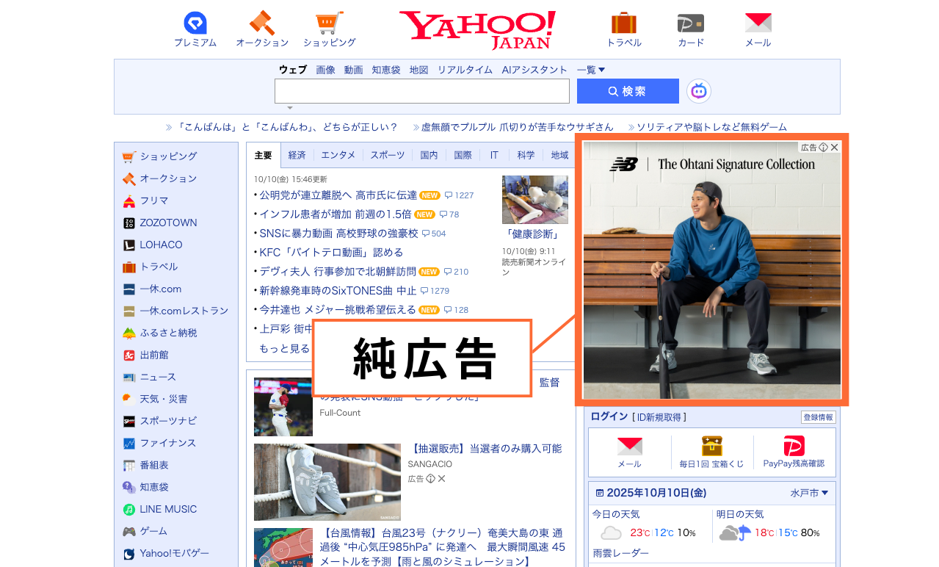Click the Yahoo!モバゲー sidebar icon
Screen dimensions: 939x567
(129, 553)
